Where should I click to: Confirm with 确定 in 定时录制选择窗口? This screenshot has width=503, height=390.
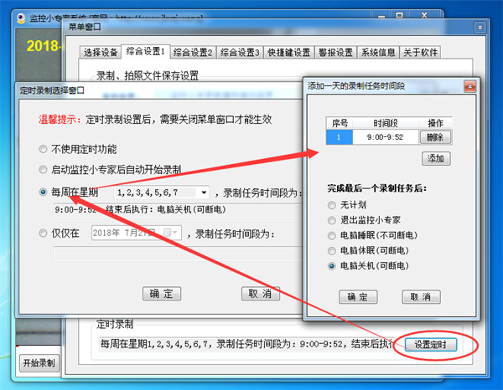click(162, 294)
